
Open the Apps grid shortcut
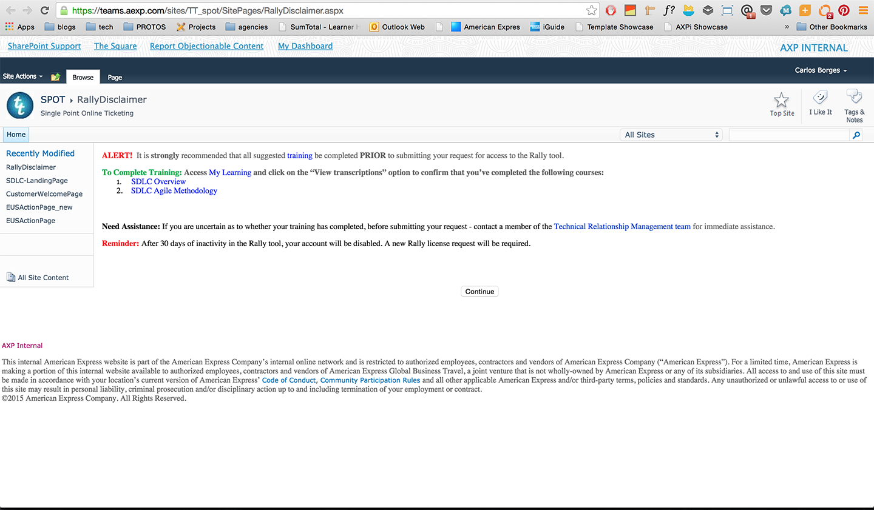coord(19,27)
